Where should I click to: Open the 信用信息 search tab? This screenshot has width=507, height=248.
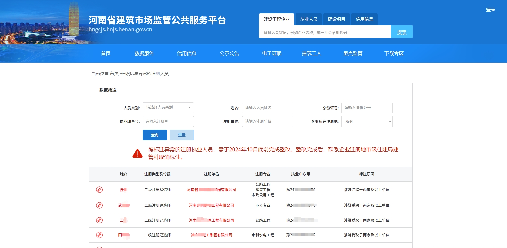[x=364, y=19]
